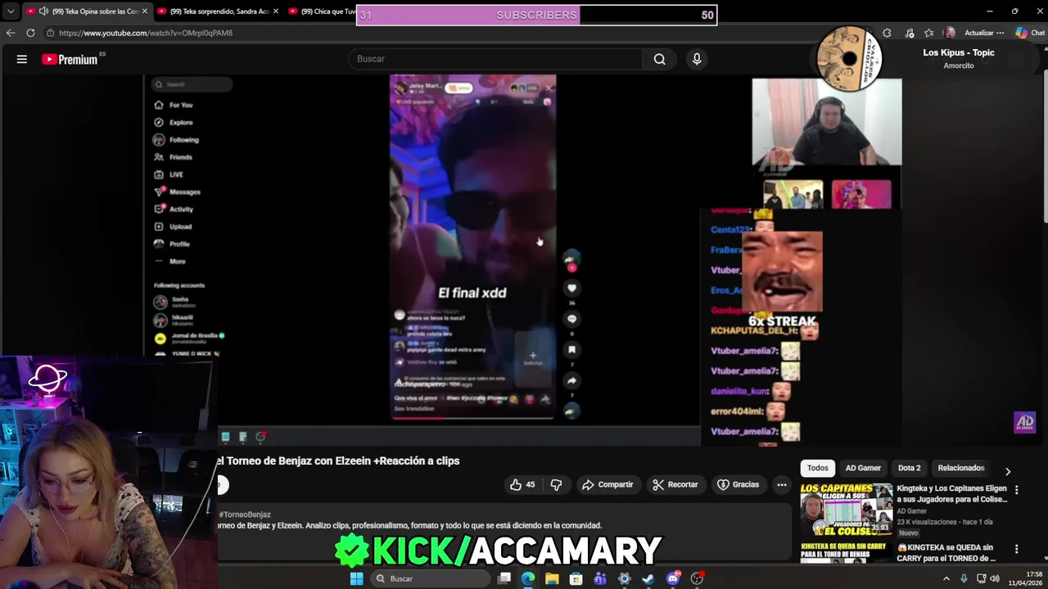The image size is (1048, 589).
Task: Open Settings gear app on taskbar
Action: (625, 578)
